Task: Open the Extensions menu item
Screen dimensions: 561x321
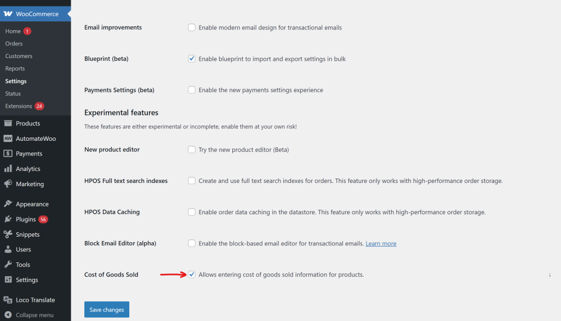Action: (x=19, y=106)
